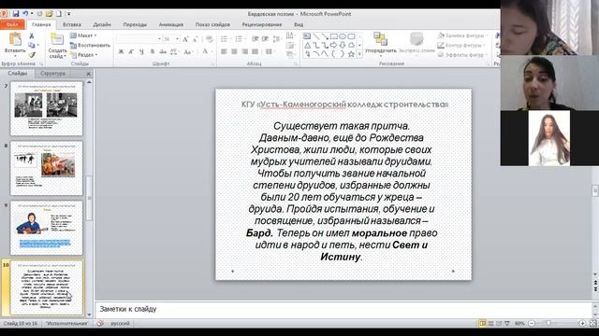This screenshot has width=599, height=336.
Task: Select the oval shape in gallery
Action: click(x=343, y=36)
